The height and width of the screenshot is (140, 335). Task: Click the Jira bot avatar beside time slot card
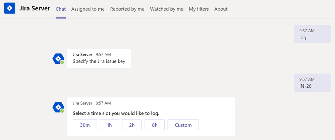tap(58, 107)
